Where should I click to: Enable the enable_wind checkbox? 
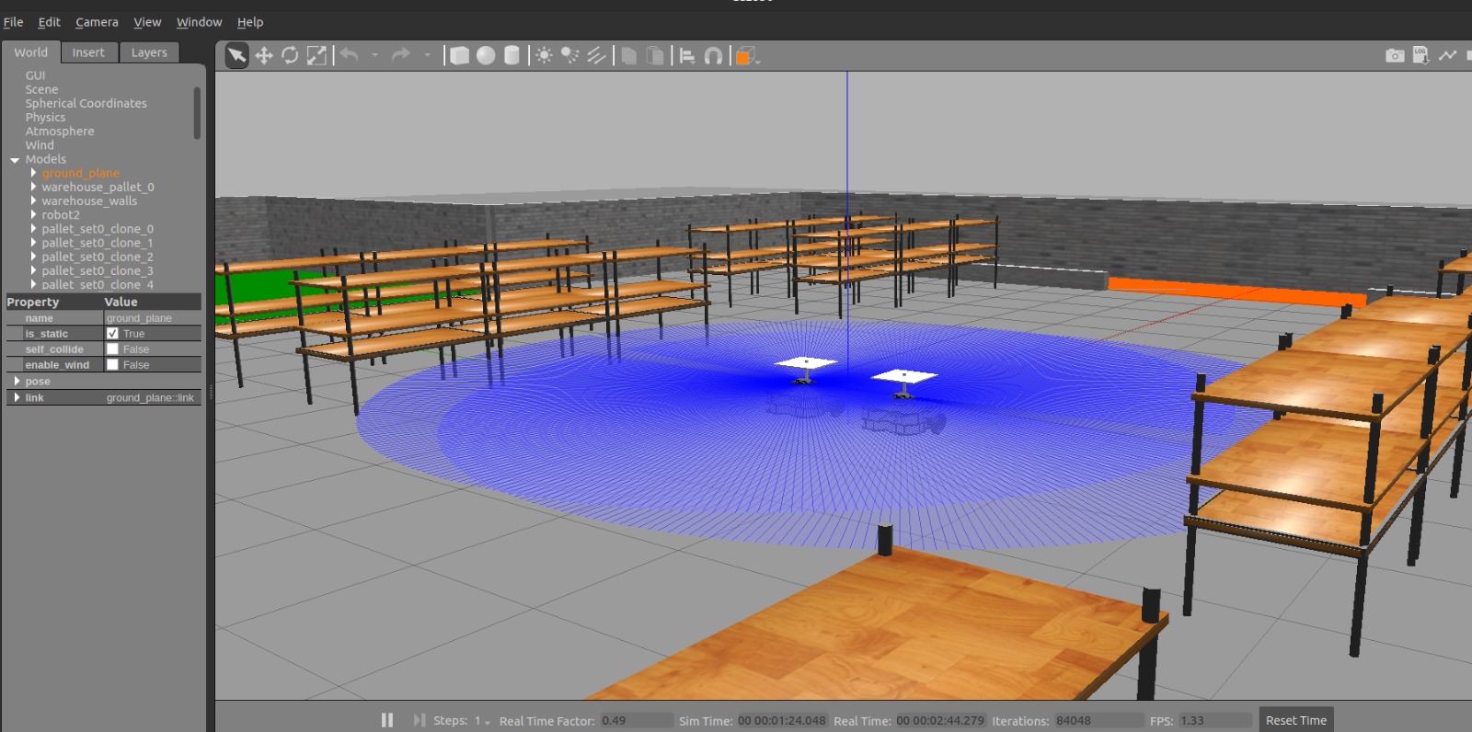click(112, 365)
